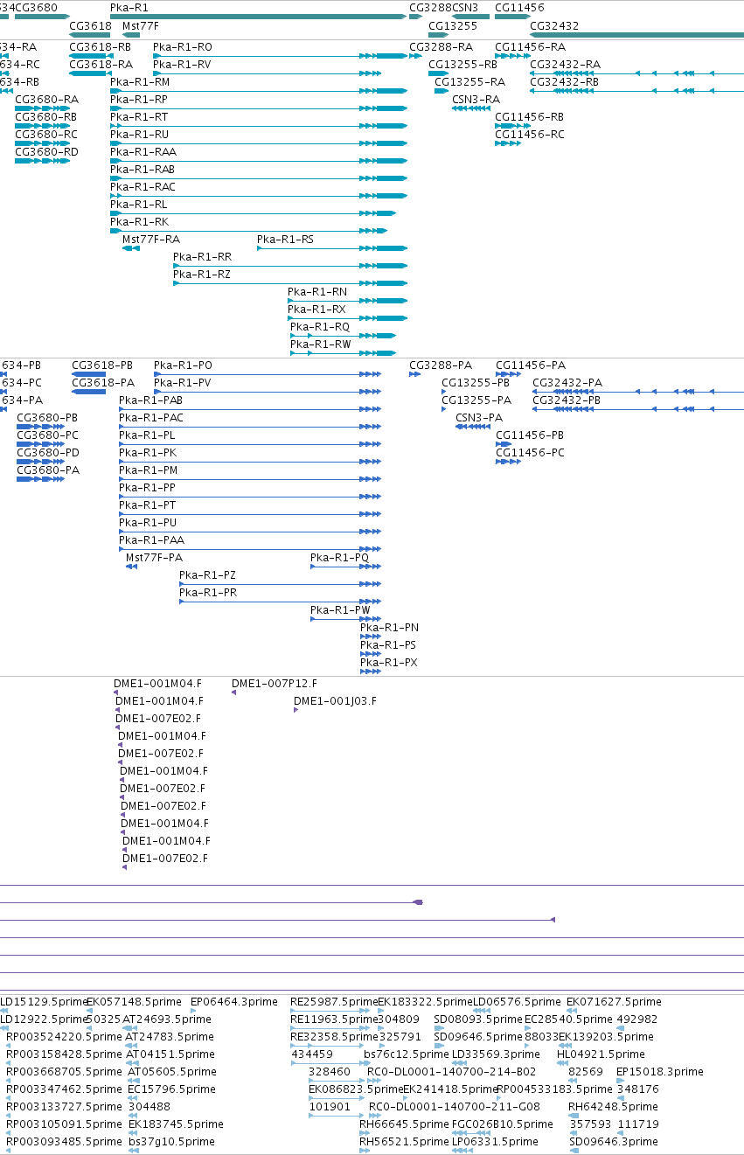
Task: Select transcript Pka-R1-RT
Action: tap(139, 117)
